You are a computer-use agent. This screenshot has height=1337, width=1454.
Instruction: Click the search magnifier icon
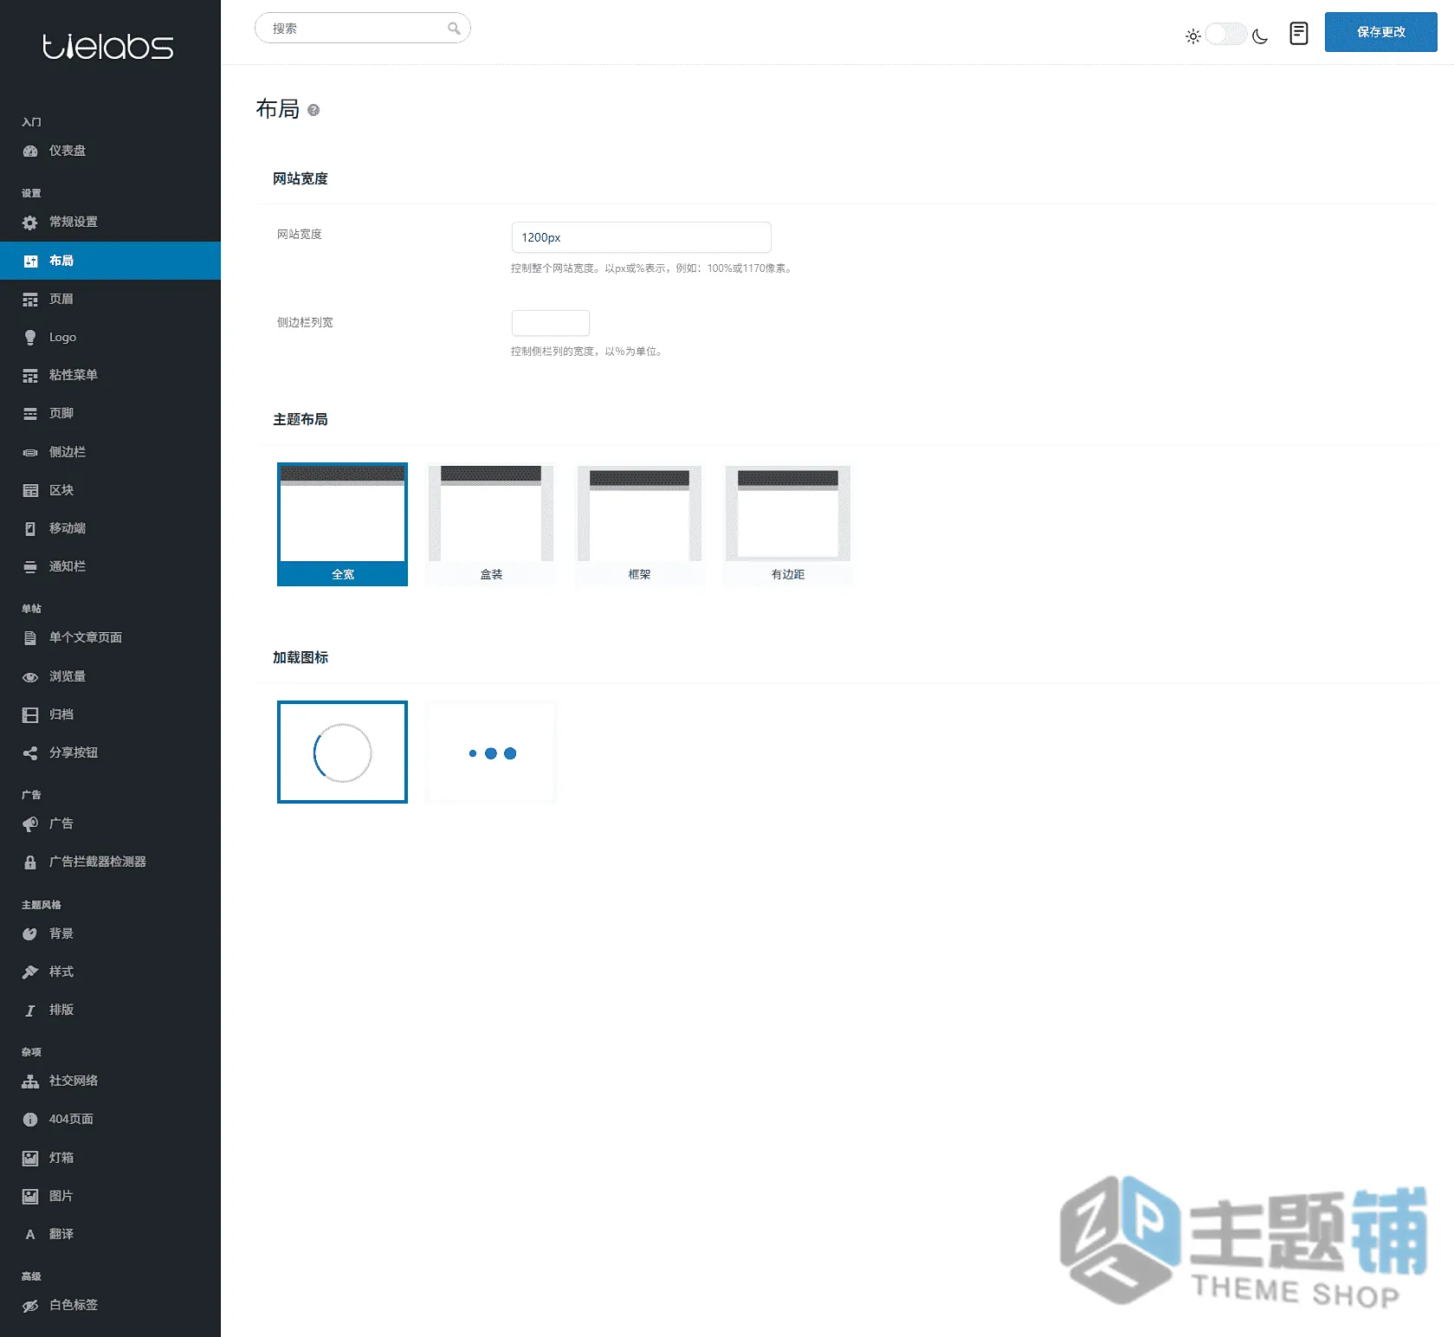coord(454,29)
